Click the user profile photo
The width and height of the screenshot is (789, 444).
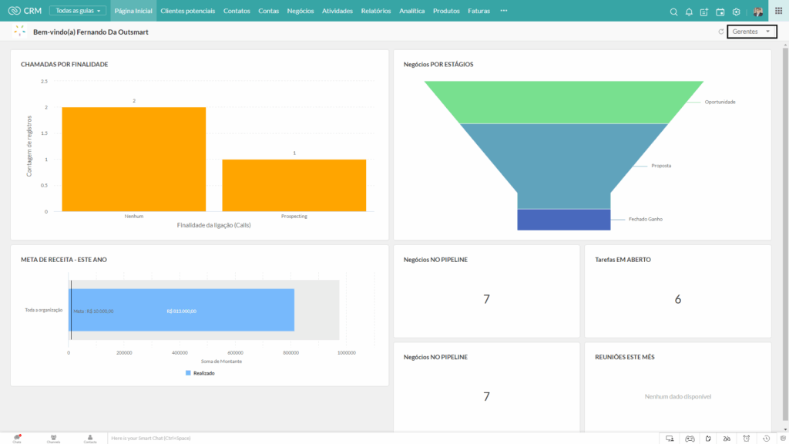[758, 11]
